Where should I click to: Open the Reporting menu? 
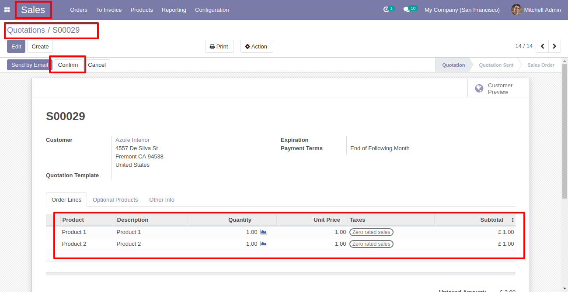(174, 10)
